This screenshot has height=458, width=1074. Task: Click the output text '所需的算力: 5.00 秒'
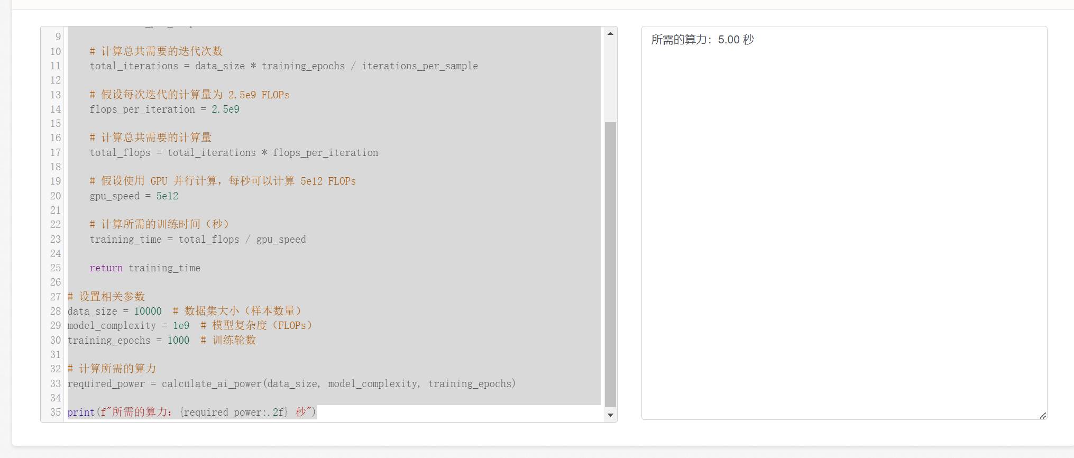(x=702, y=40)
